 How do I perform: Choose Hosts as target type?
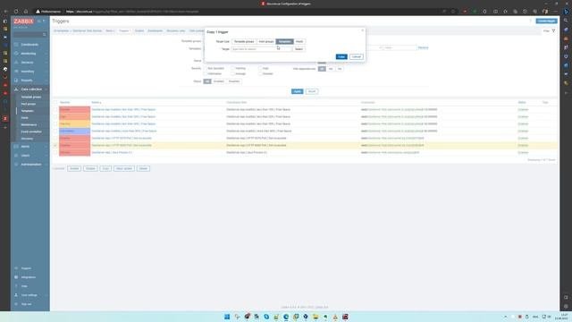point(299,42)
